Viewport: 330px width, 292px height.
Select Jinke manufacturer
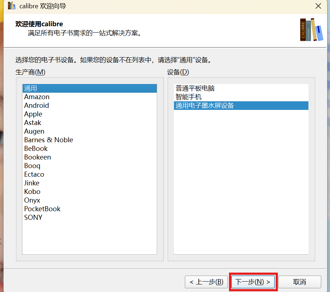click(x=90, y=183)
